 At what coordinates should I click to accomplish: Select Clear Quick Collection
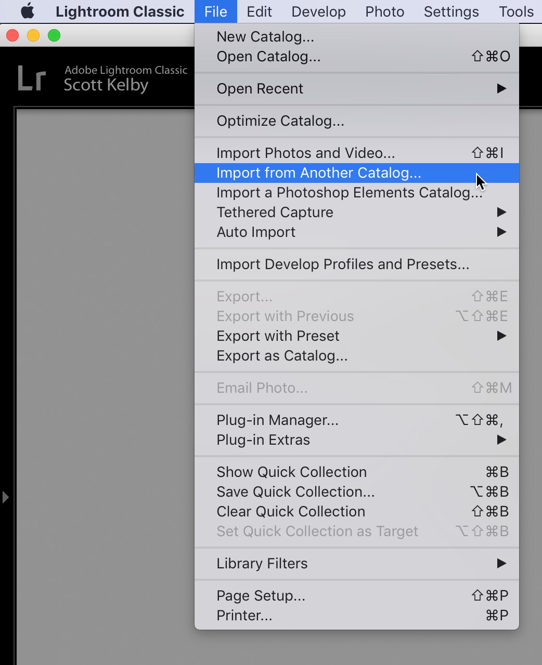tap(357, 512)
